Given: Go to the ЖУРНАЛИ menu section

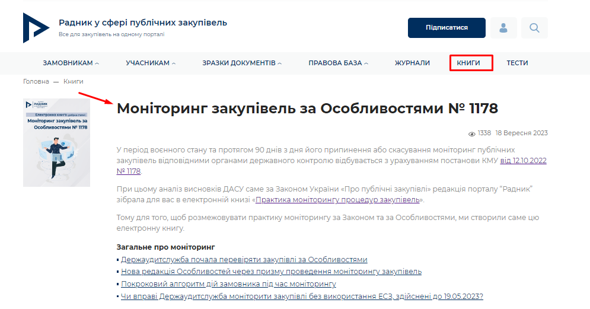Looking at the screenshot, I should (x=412, y=63).
